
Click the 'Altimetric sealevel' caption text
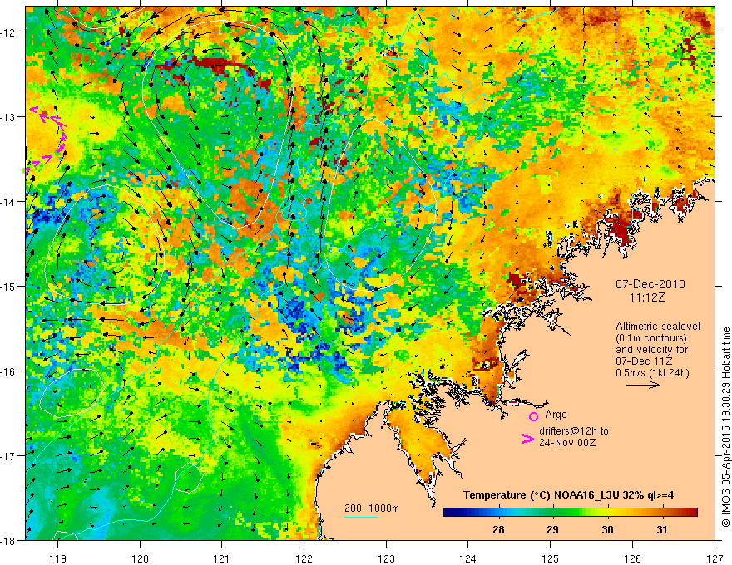click(658, 327)
